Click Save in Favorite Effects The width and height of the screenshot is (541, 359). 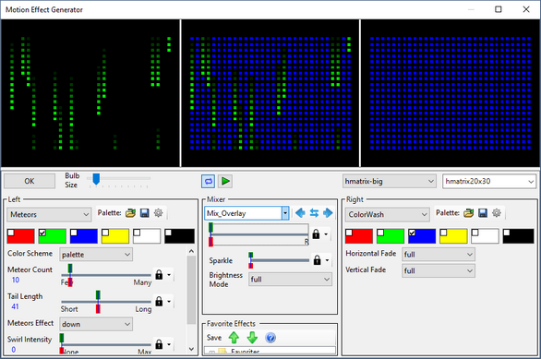[x=214, y=338]
